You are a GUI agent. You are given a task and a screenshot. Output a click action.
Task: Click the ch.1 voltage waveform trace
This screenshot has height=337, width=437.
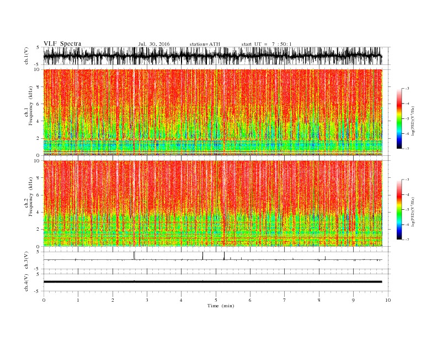[x=212, y=56]
